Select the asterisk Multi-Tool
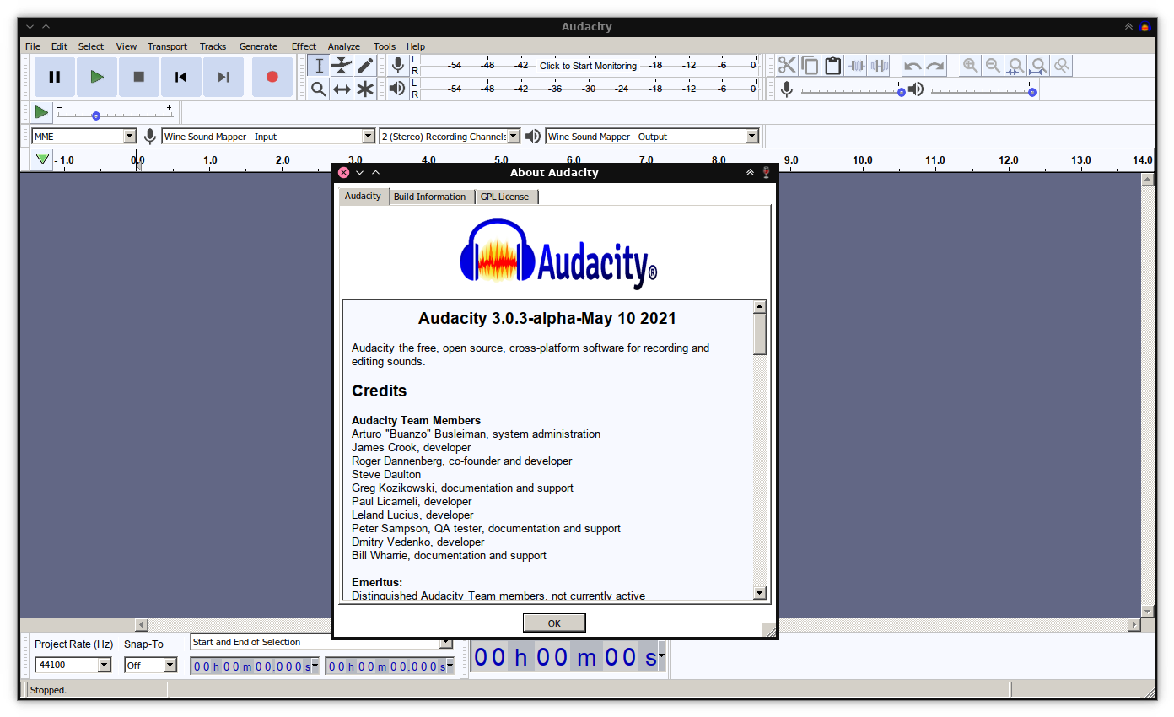The image size is (1174, 717). click(364, 89)
